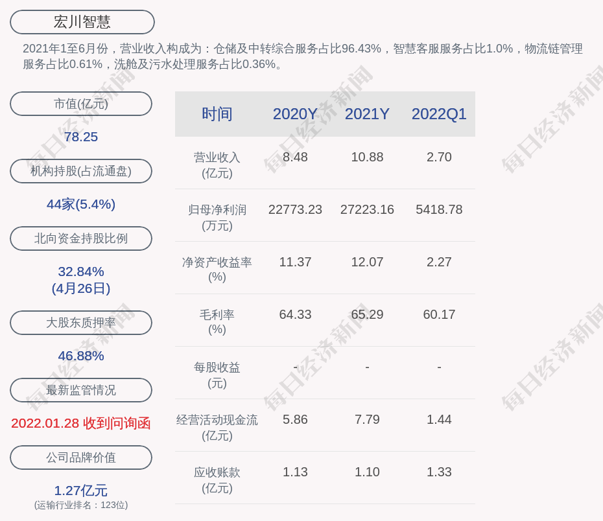
Task: Click the 2020Y column header
Action: point(295,114)
